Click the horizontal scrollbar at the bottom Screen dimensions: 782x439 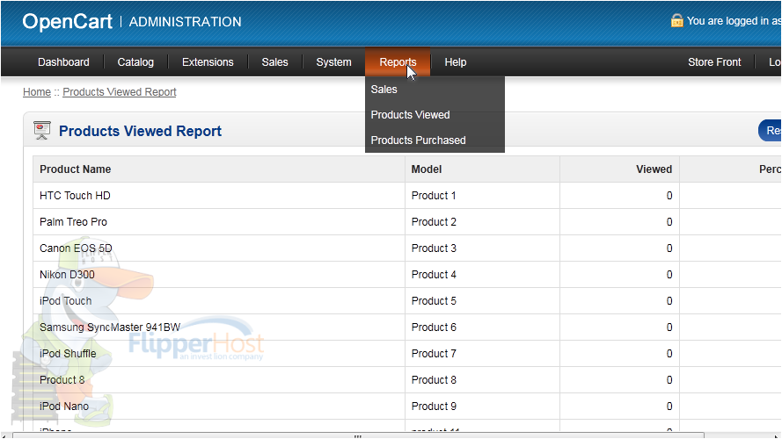click(358, 436)
